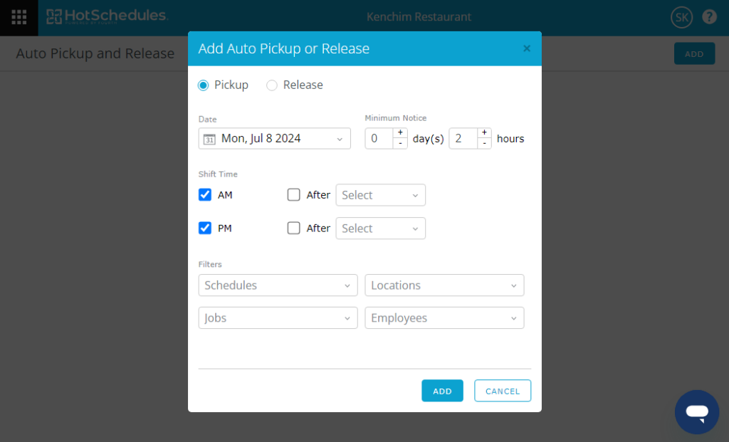Open the SK user profile avatar

click(681, 18)
